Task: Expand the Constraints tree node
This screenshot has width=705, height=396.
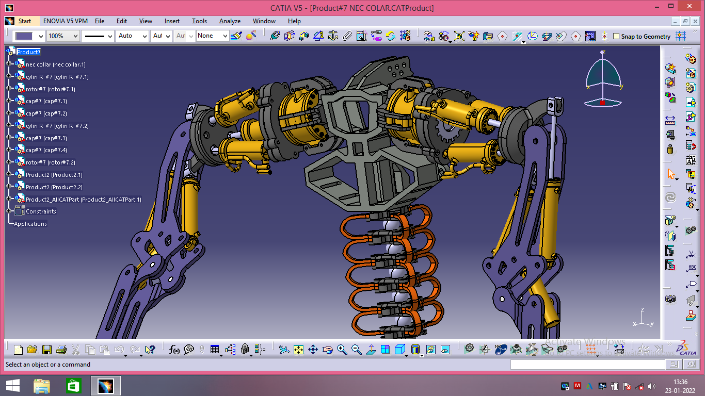Action: click(9, 211)
